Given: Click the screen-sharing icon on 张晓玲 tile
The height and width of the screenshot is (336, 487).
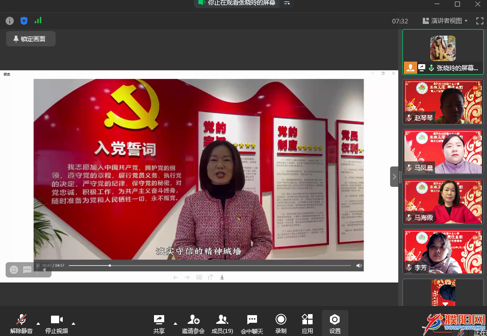Looking at the screenshot, I should [421, 68].
